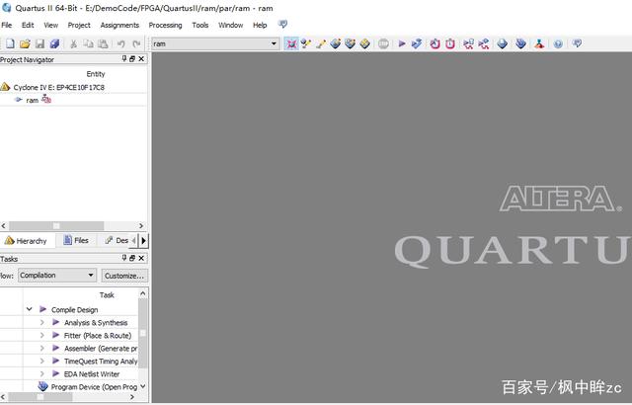
Task: Open the Pin Planner pencil icon
Action: [x=321, y=43]
